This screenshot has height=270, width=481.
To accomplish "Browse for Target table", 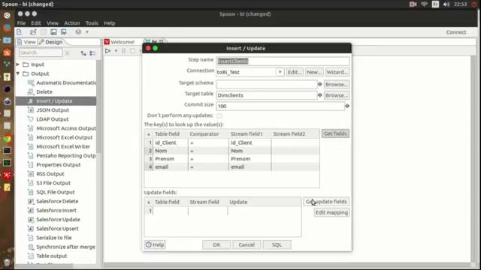I will (x=337, y=95).
